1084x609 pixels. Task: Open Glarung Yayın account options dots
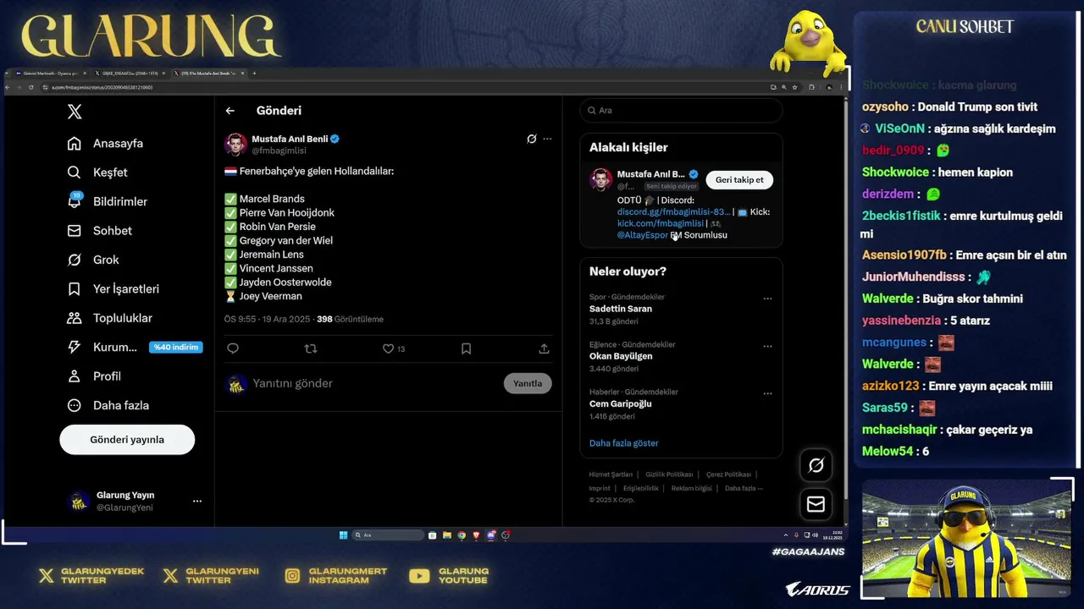197,501
